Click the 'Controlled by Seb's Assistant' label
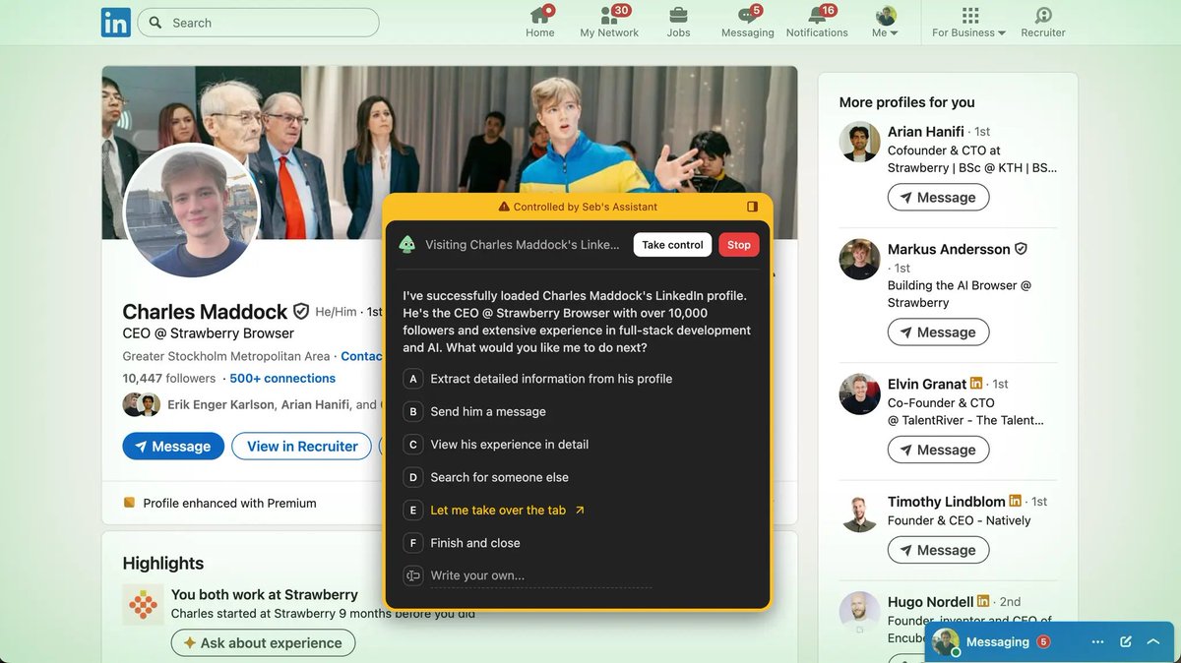 pyautogui.click(x=586, y=207)
